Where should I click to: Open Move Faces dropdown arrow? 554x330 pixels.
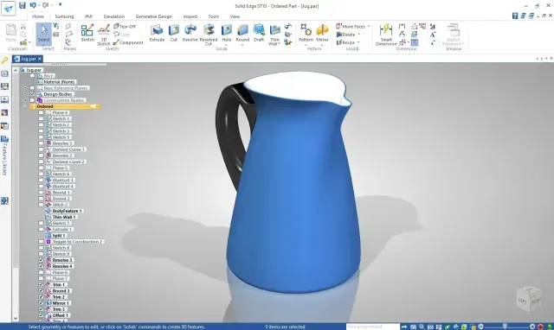pyautogui.click(x=369, y=27)
